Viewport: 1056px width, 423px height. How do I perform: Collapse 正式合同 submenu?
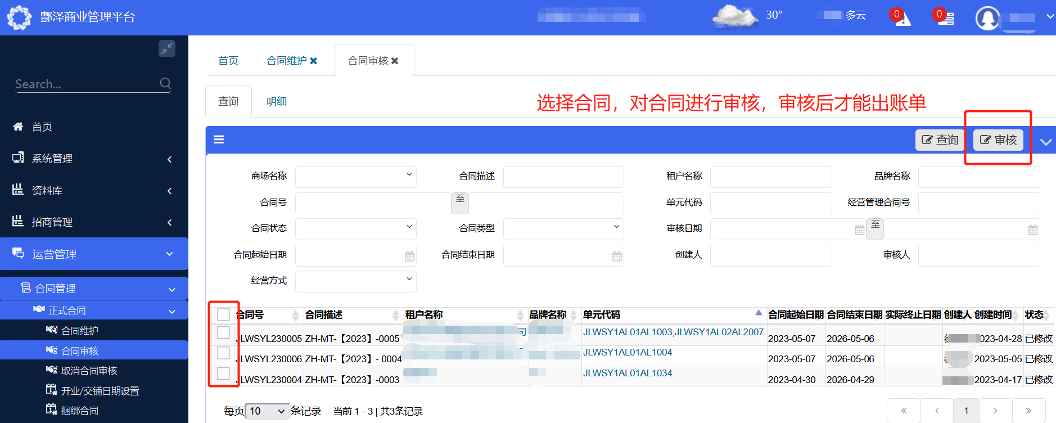[x=94, y=310]
